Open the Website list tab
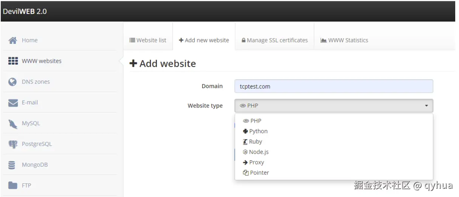The image size is (459, 197). click(148, 40)
